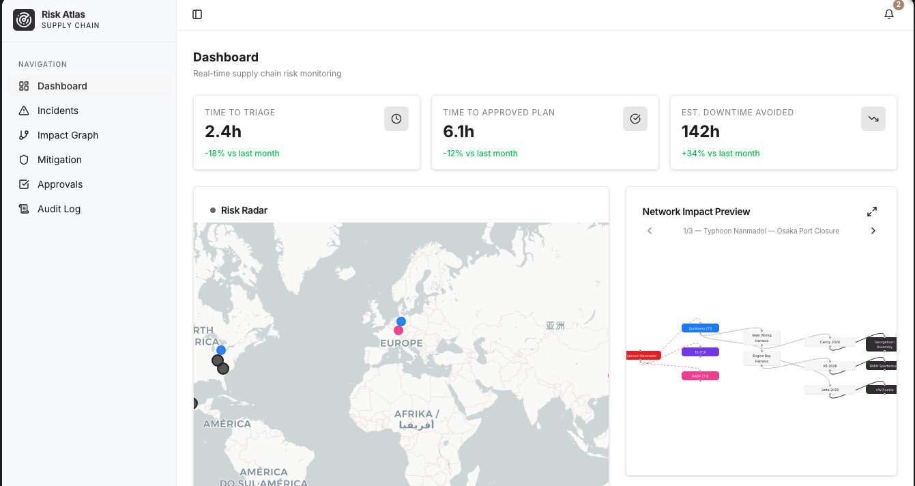Expand Network Impact Preview to fullscreen

click(872, 212)
